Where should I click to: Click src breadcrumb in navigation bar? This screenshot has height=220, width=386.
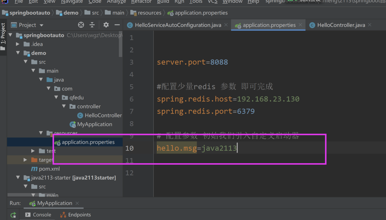91,13
